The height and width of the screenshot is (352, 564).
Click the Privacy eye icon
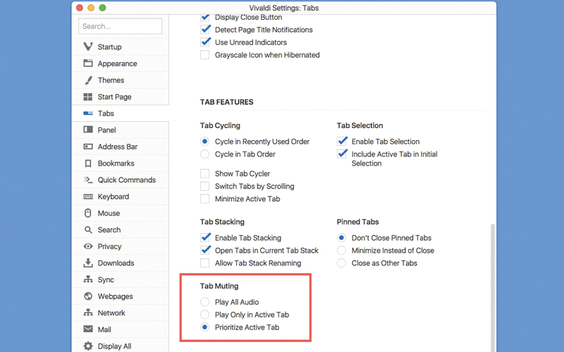[88, 246]
